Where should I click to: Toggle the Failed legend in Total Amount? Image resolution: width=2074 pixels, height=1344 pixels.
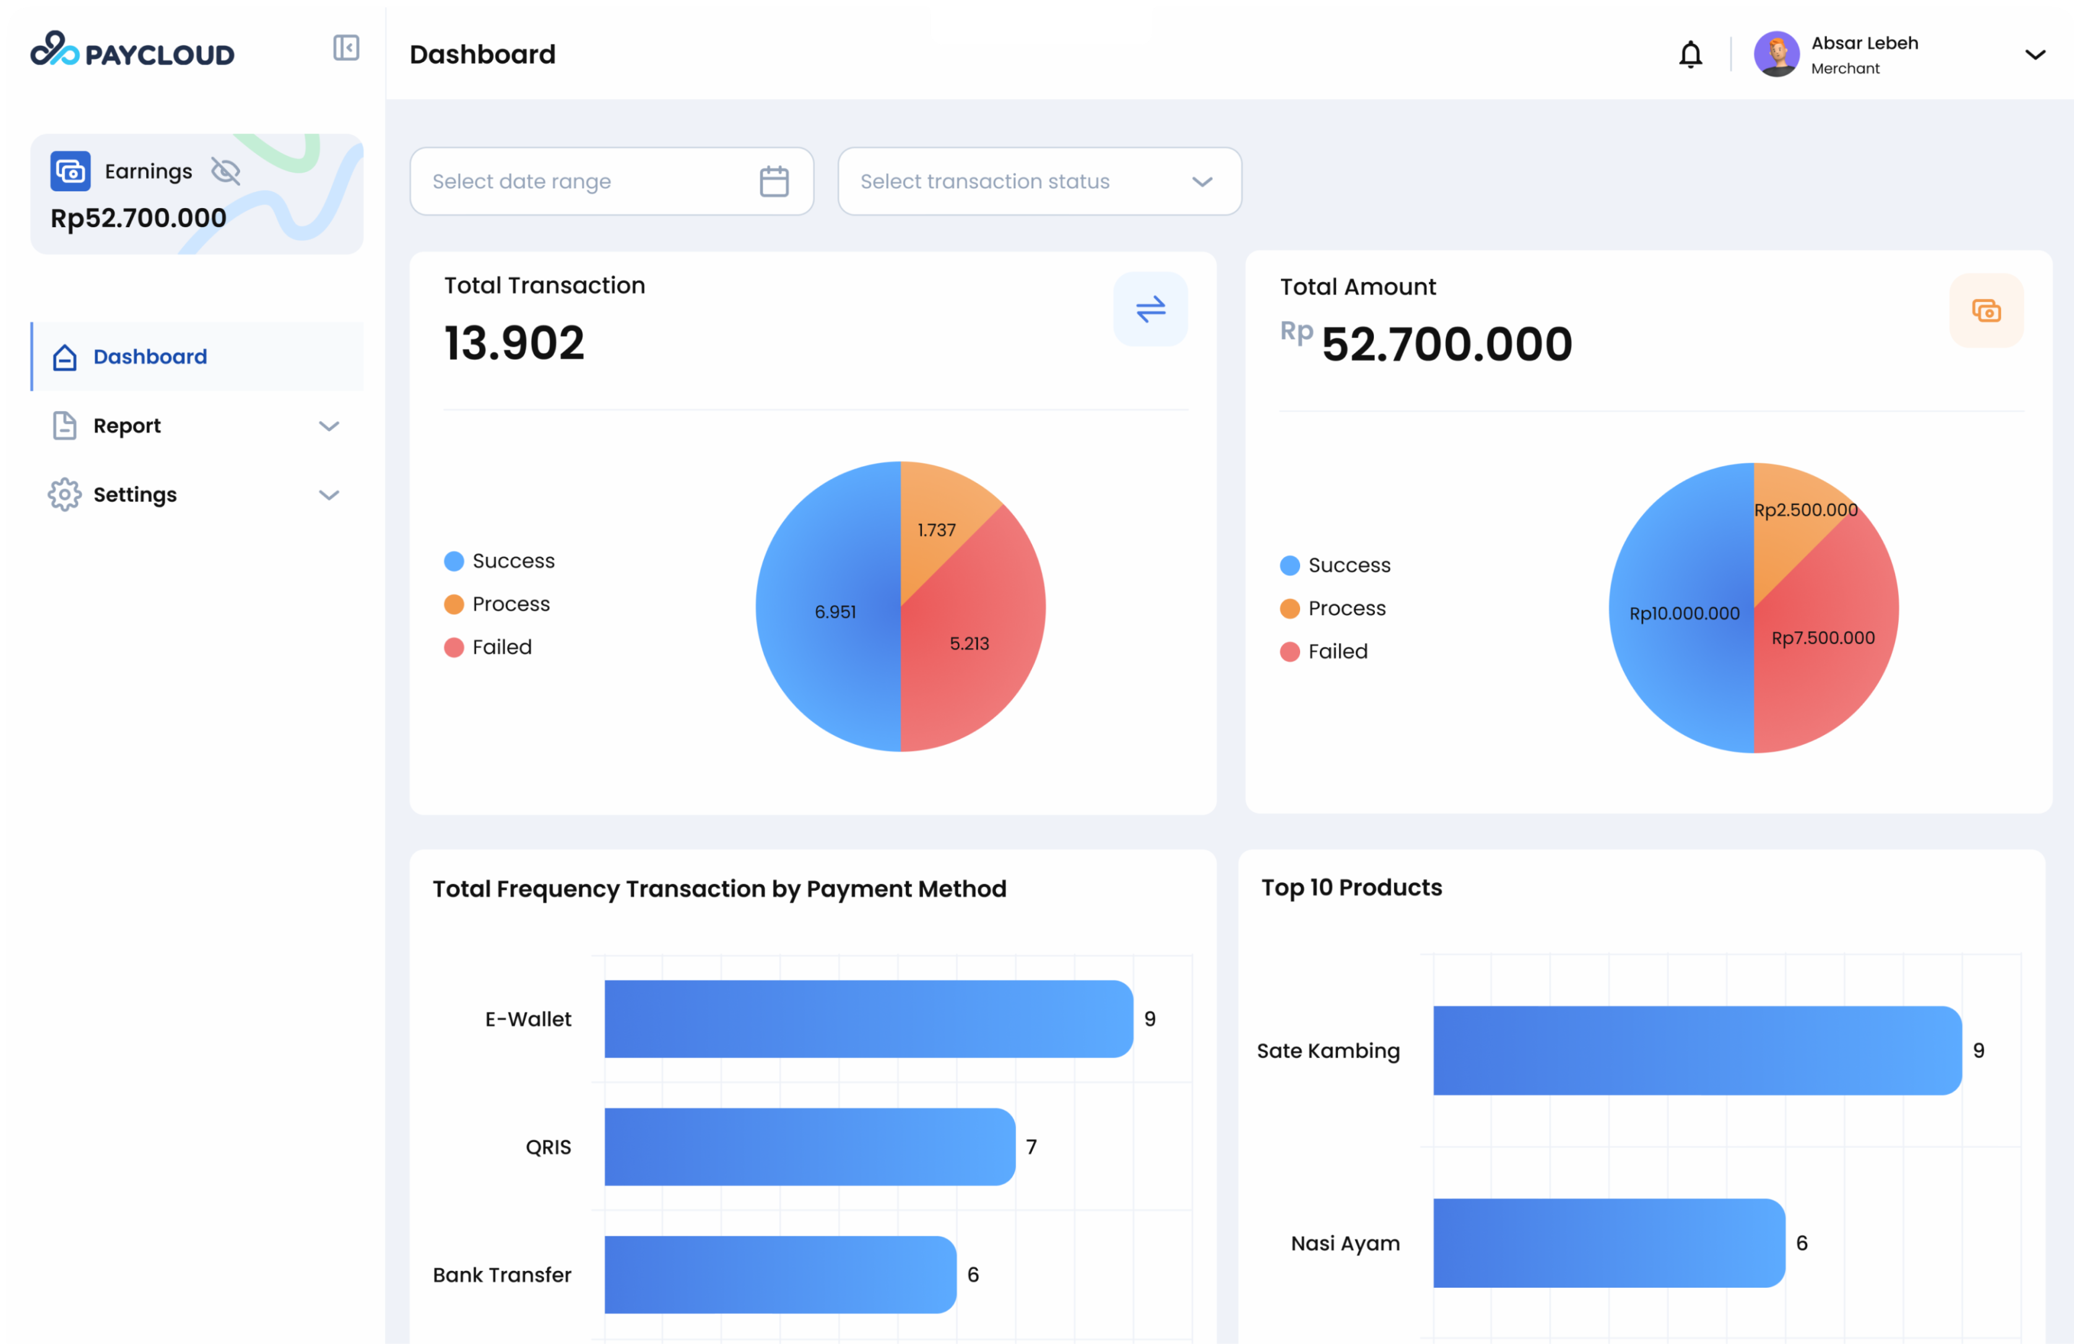pos(1324,652)
